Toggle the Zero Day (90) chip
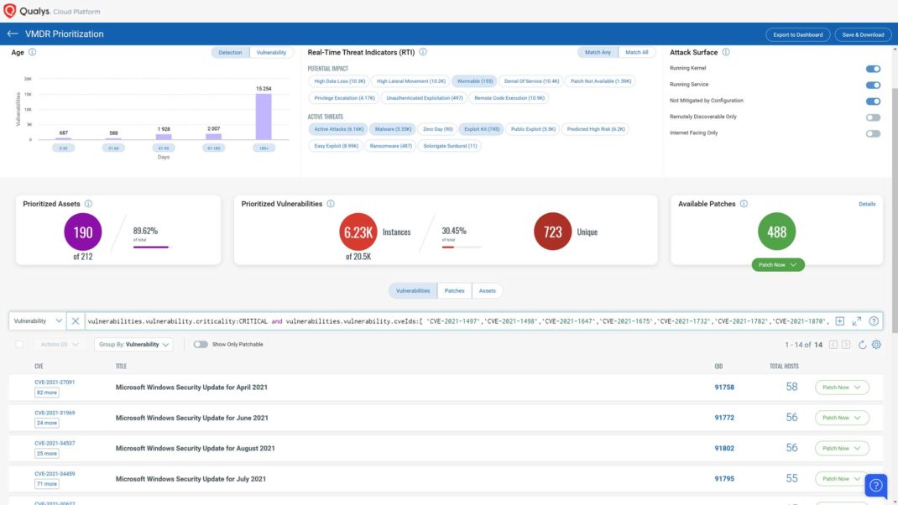 (x=437, y=129)
